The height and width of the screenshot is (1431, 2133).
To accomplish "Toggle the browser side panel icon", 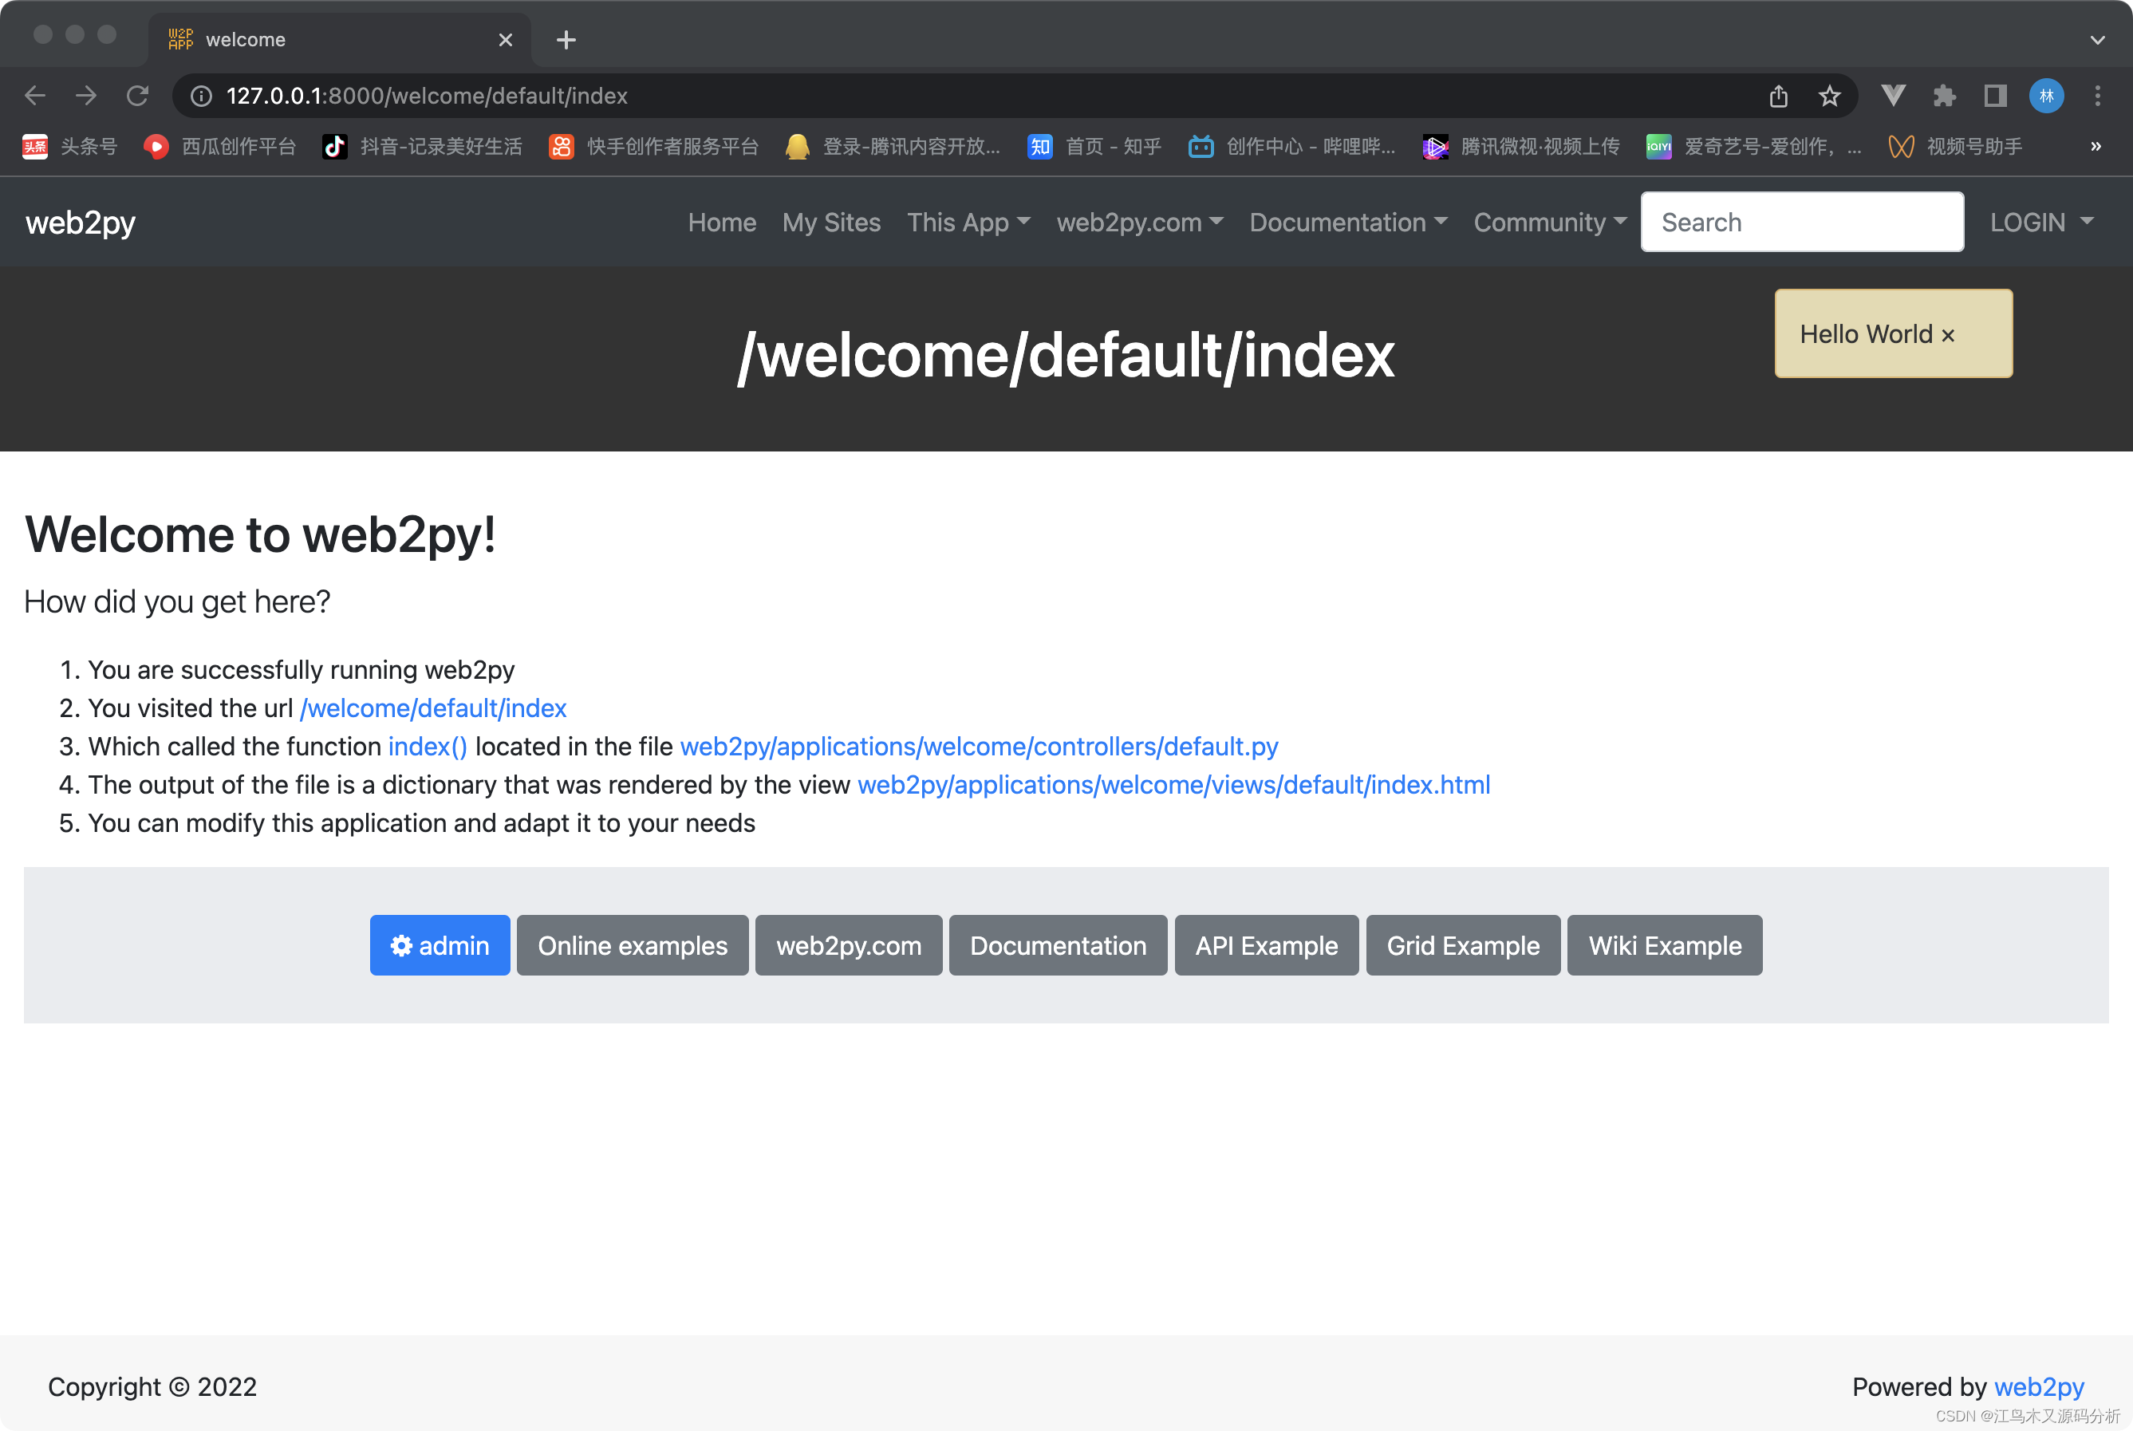I will coord(1995,96).
